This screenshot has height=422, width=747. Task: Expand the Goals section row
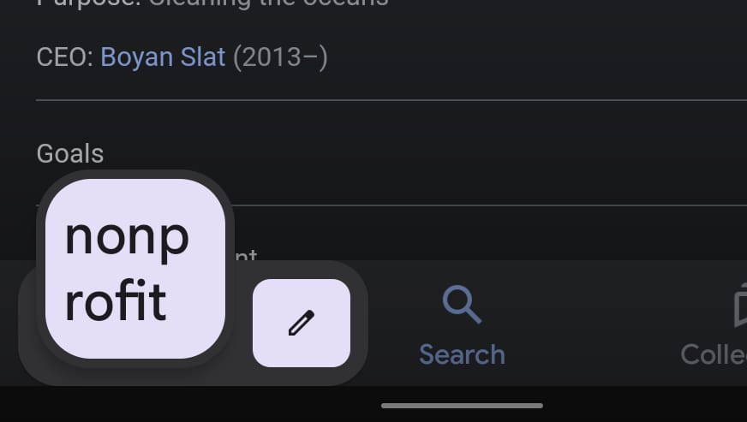391,153
